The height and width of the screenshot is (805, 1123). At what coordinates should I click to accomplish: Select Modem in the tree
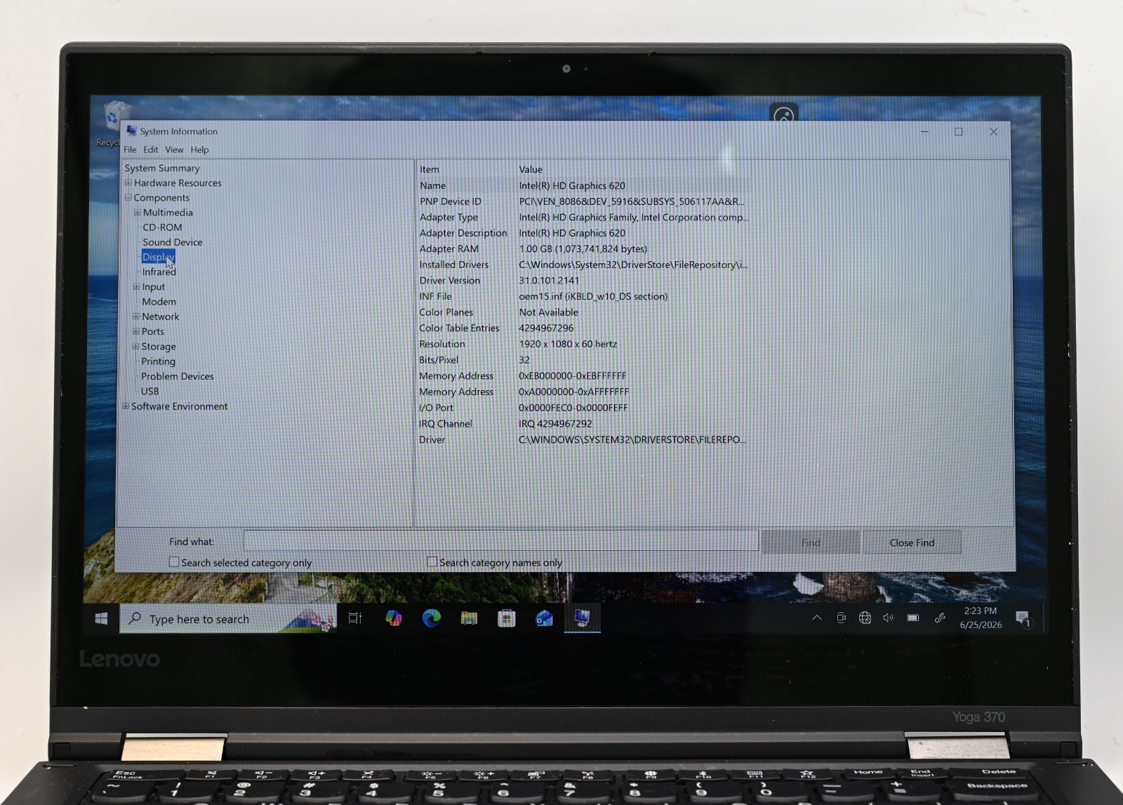tap(159, 301)
